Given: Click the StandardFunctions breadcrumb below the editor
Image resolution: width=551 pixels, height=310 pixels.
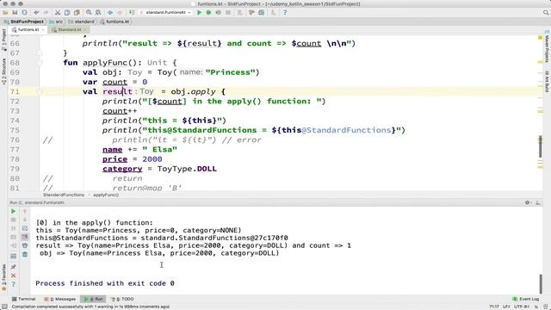Looking at the screenshot, I should 64,195.
